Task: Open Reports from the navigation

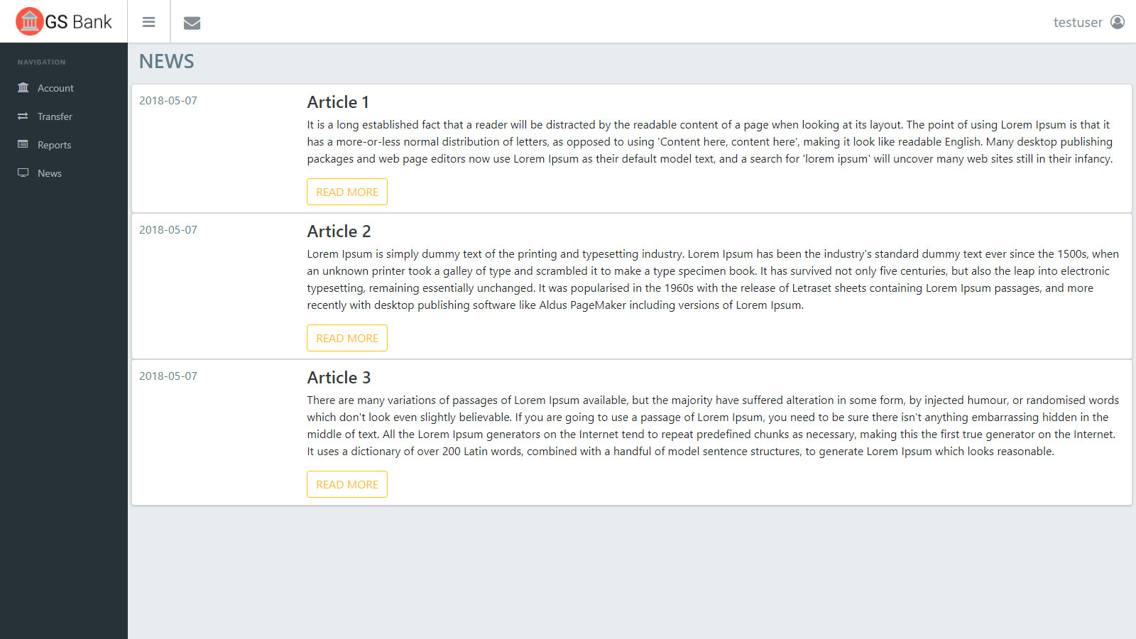Action: [x=54, y=145]
